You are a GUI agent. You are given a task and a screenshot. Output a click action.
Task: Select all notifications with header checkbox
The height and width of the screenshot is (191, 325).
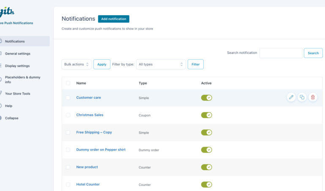[x=68, y=83]
